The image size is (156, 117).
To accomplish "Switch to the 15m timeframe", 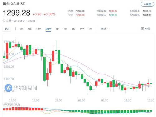I will tap(39, 29).
